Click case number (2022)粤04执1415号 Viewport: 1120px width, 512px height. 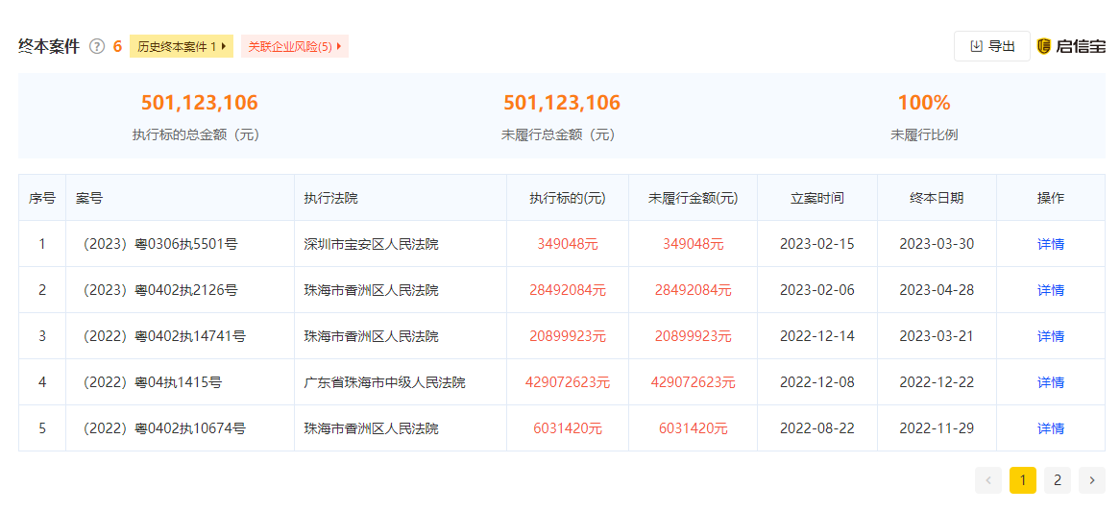[149, 382]
